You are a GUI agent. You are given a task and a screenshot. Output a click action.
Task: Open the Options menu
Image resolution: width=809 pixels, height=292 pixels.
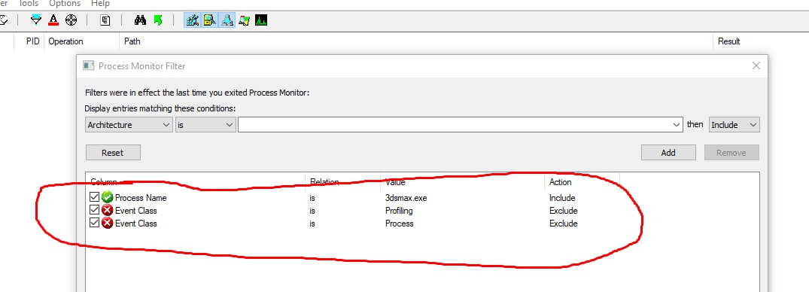click(65, 4)
